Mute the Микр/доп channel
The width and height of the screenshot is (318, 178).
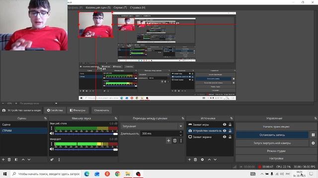point(52,149)
